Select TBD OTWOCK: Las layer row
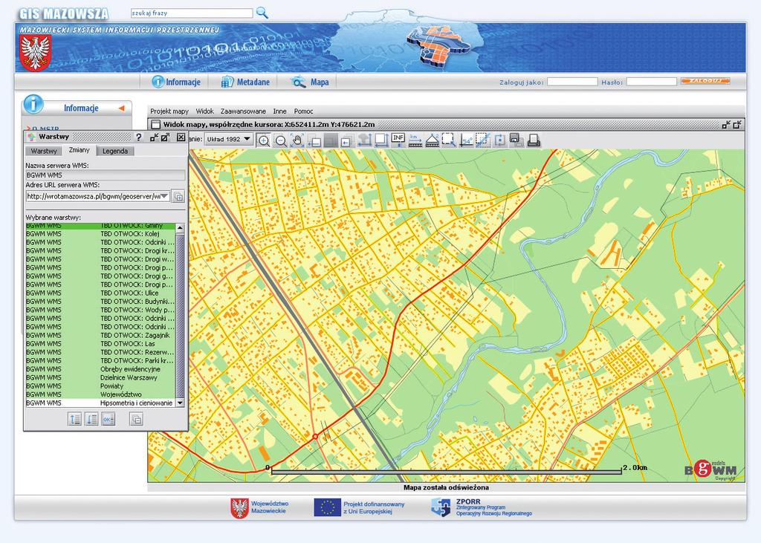Screen dimensions: 761x543 (x=100, y=344)
